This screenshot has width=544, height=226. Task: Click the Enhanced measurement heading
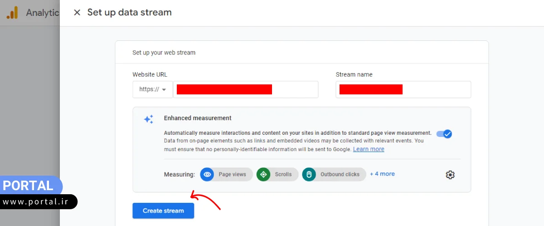click(x=198, y=118)
